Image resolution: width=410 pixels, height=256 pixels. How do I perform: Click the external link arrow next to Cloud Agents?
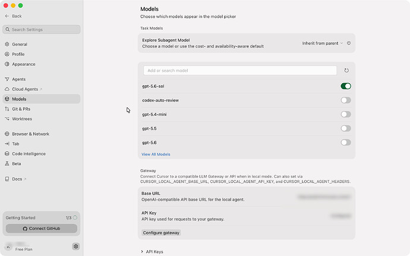point(41,89)
